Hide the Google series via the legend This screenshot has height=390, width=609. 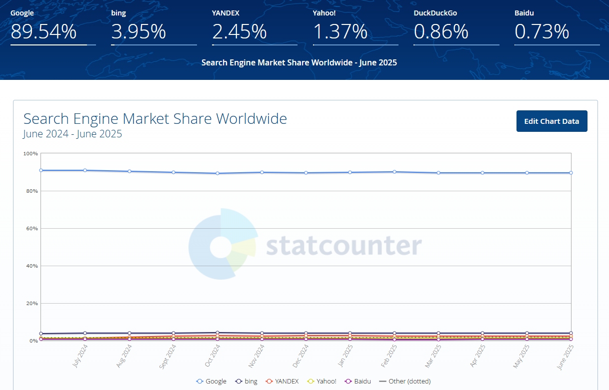click(211, 381)
